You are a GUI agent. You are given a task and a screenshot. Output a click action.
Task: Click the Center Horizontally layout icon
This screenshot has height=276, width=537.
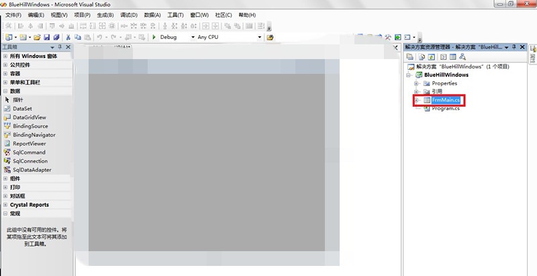click(205, 26)
